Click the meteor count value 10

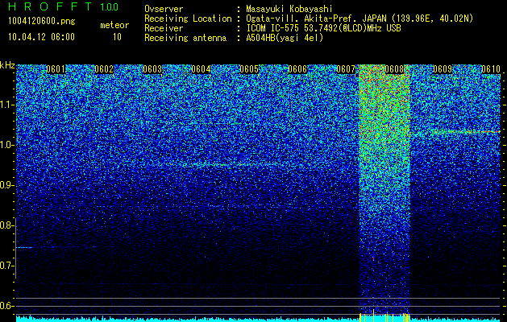click(117, 37)
